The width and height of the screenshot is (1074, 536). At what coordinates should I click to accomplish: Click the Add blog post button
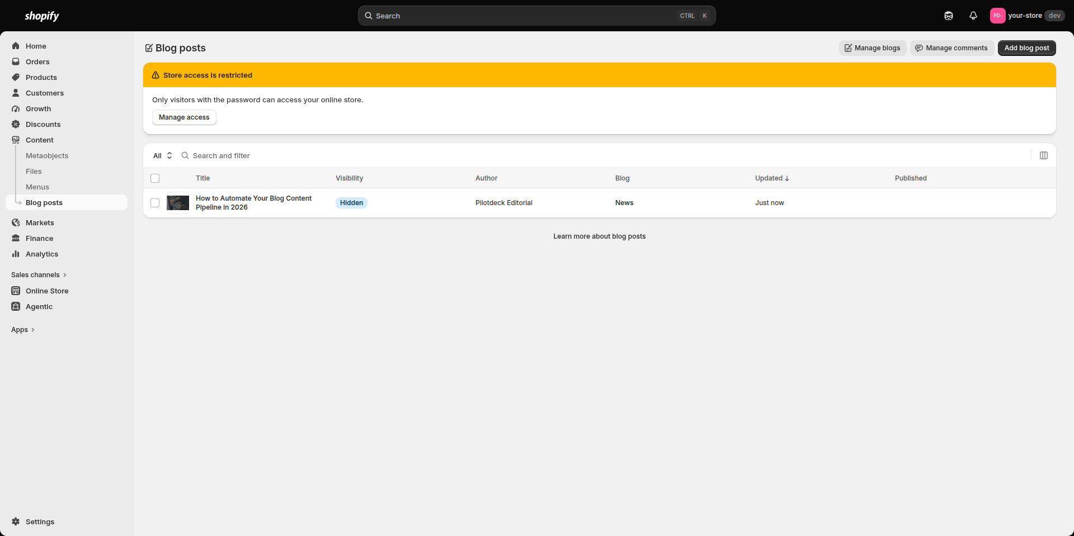point(1027,48)
